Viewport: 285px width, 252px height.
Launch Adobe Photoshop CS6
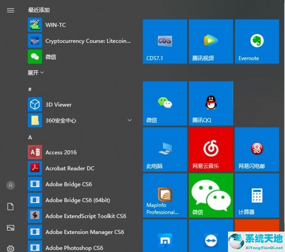click(x=80, y=247)
